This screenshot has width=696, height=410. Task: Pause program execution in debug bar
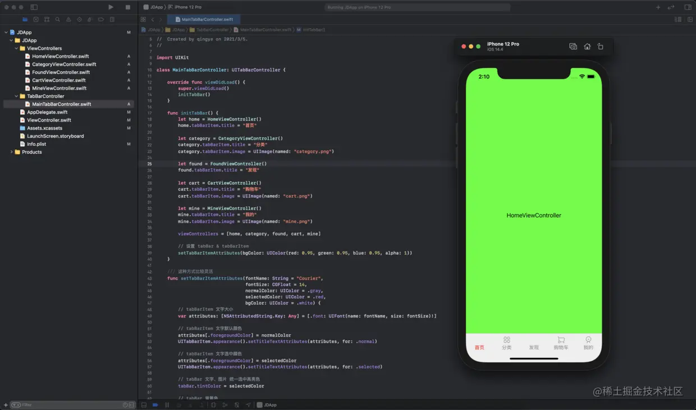[167, 404]
